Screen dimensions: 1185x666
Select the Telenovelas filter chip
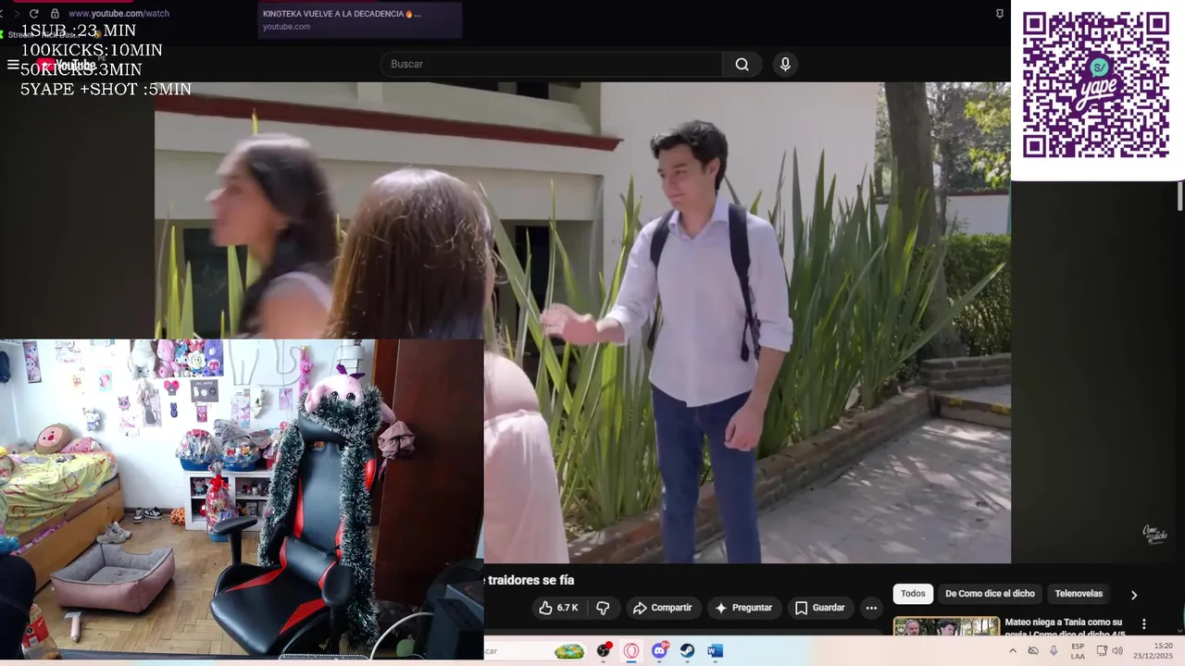click(1079, 594)
